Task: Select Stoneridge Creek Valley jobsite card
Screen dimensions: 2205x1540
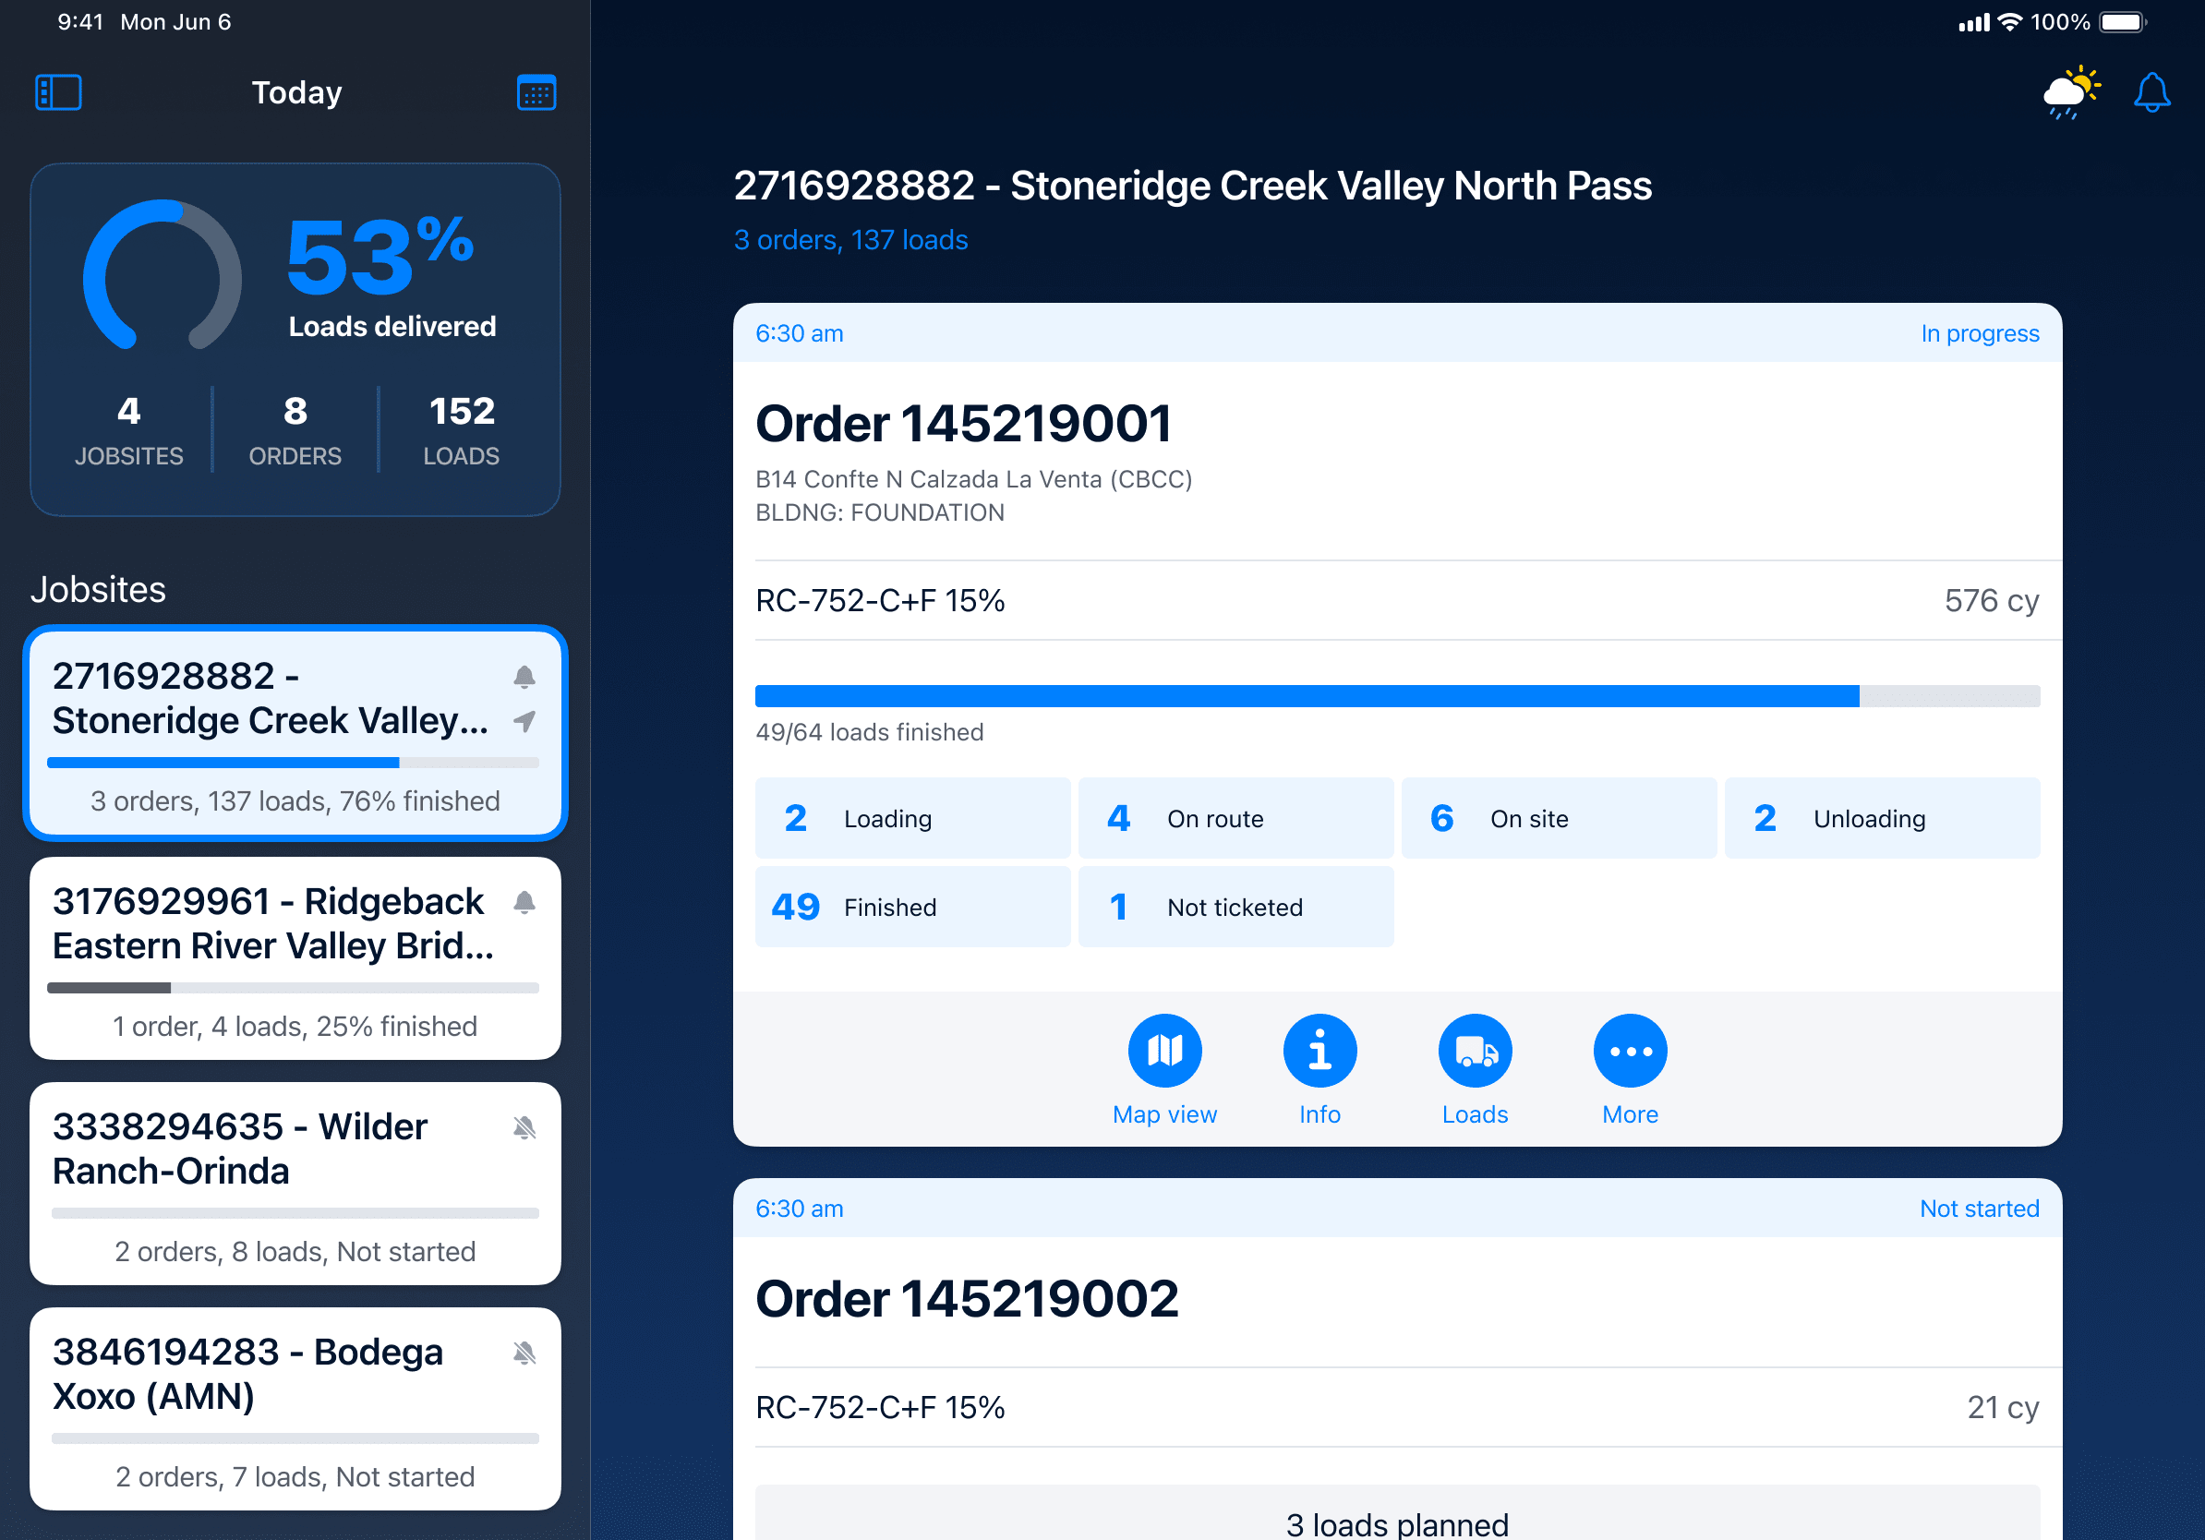Action: pos(295,733)
